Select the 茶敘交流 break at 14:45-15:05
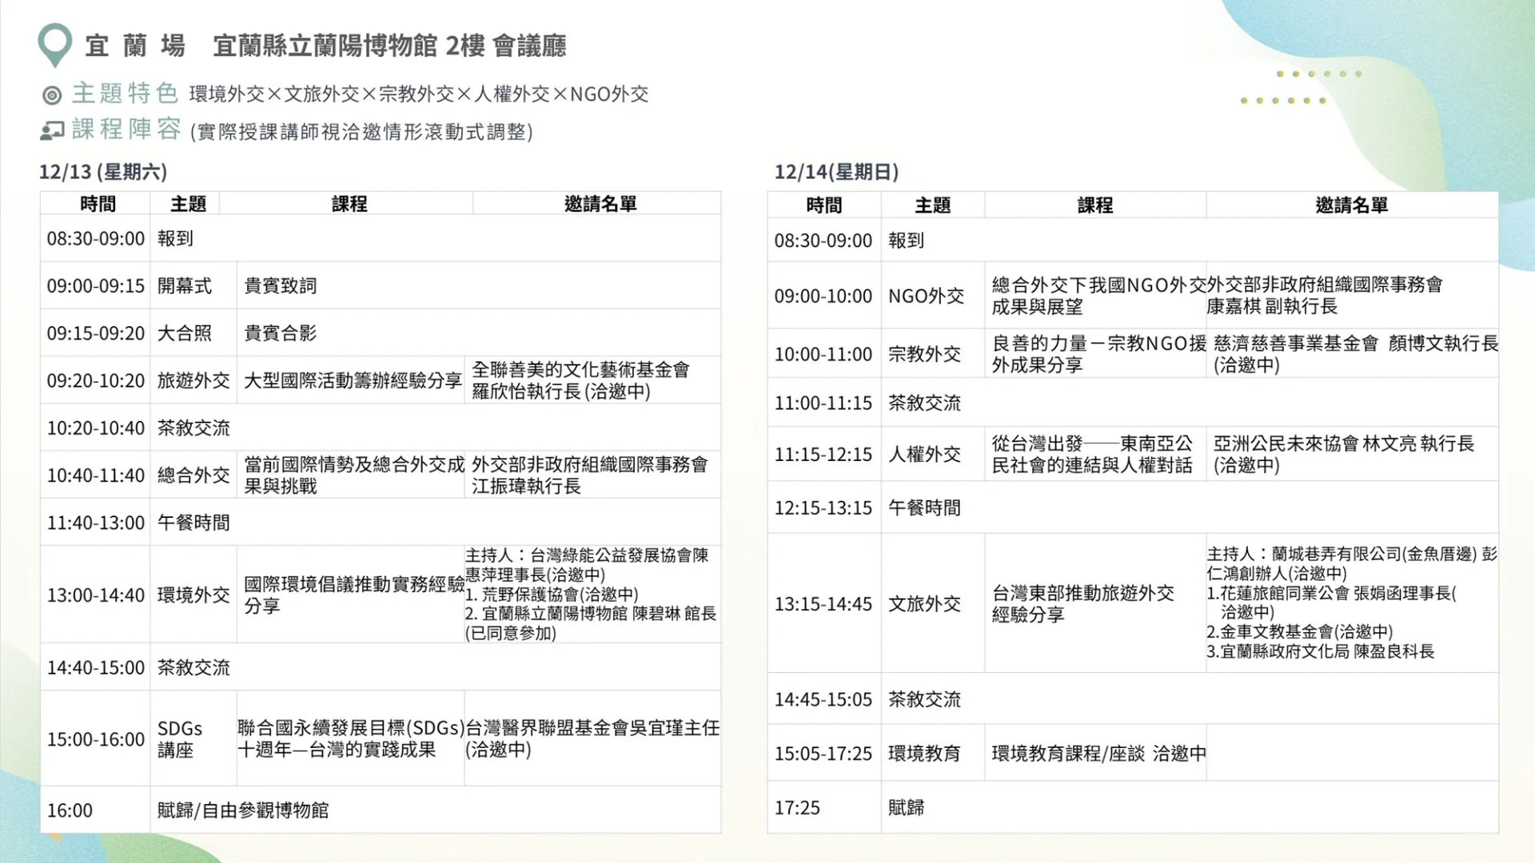This screenshot has width=1535, height=863. coord(923,698)
